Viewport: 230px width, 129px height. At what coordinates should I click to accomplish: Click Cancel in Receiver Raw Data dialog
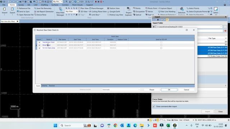(187, 90)
